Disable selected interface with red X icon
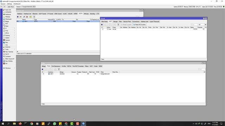The height and width of the screenshot is (126, 225). [27, 17]
